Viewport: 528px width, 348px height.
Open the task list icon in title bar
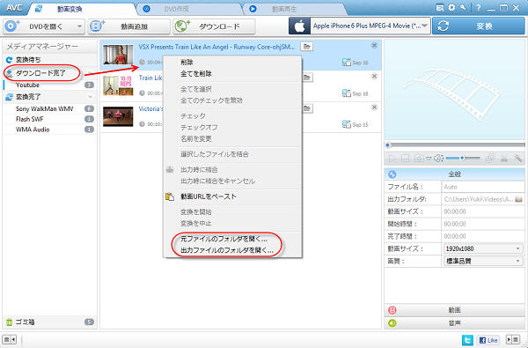(x=440, y=7)
